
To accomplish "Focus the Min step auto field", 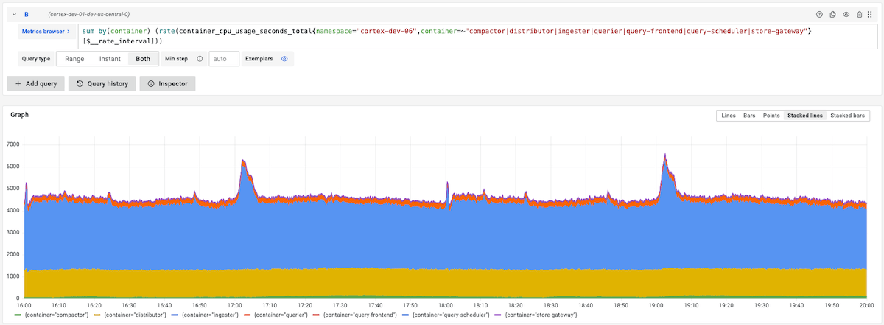I will 224,58.
